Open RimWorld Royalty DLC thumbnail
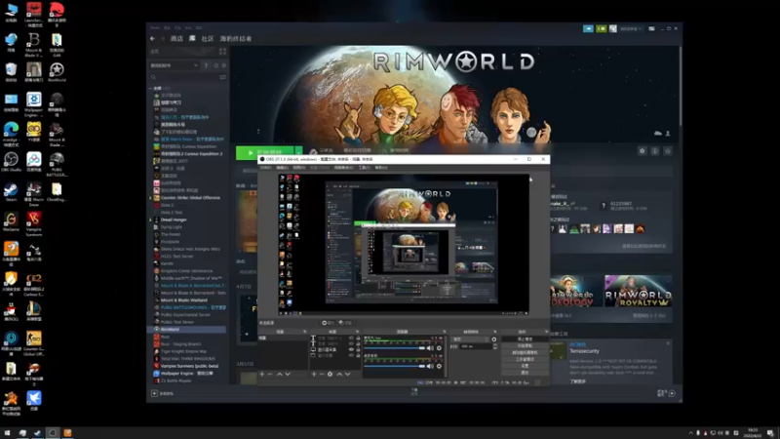This screenshot has height=439, width=780. point(639,291)
